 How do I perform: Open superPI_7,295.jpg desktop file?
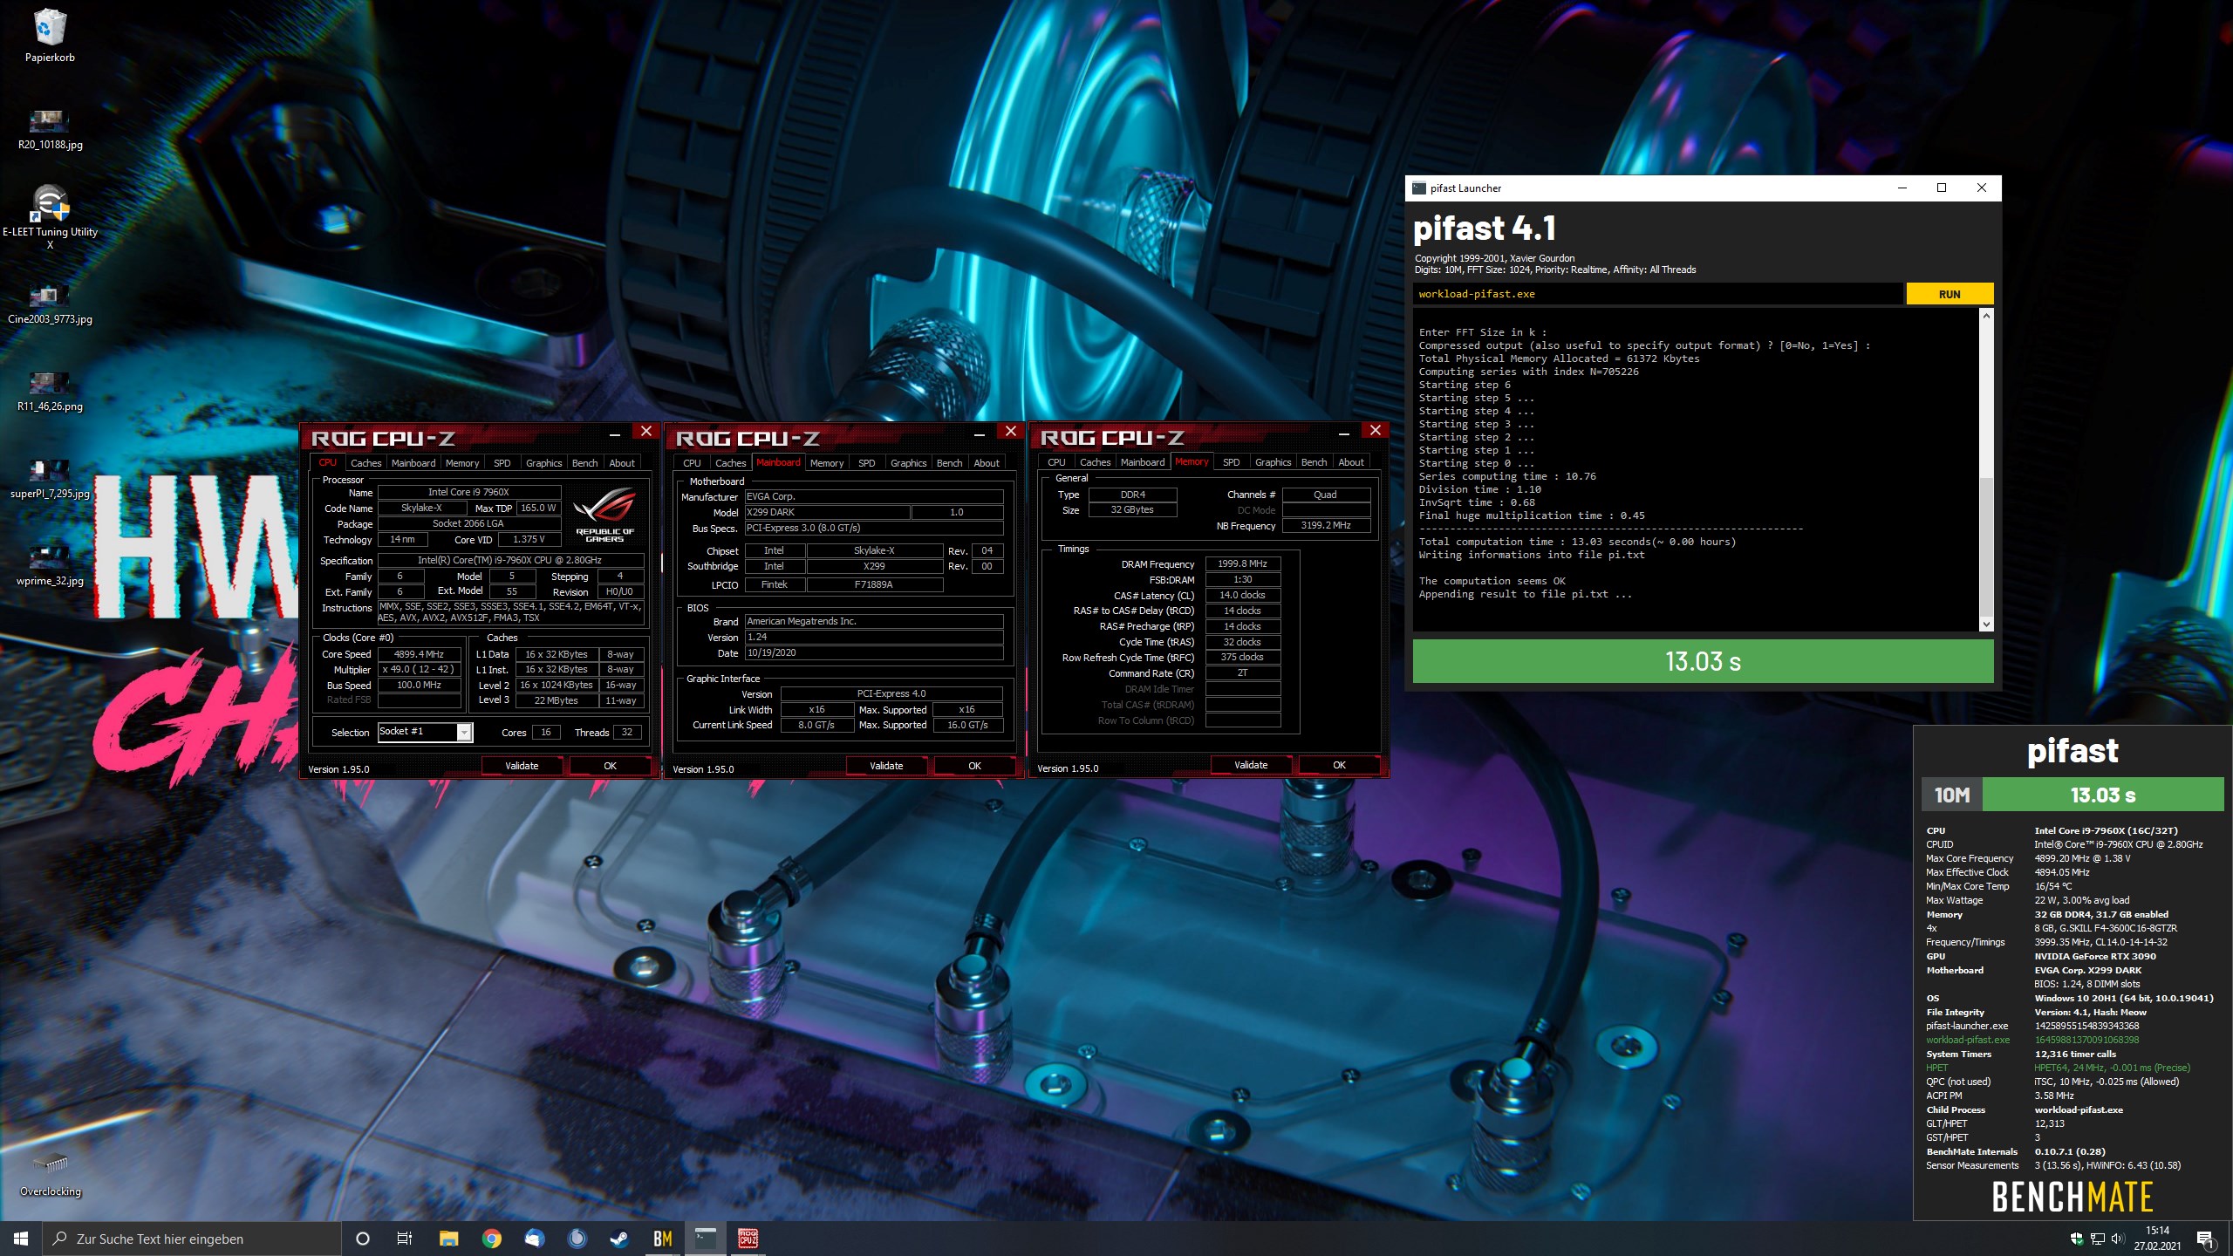coord(50,478)
